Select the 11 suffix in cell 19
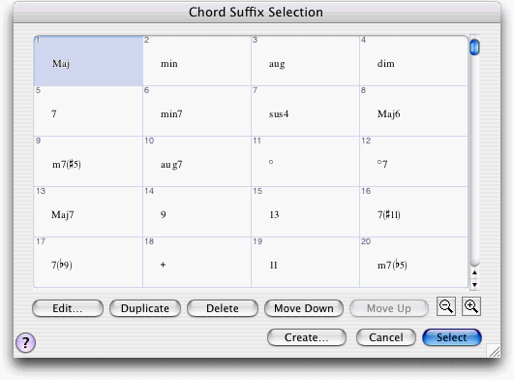This screenshot has height=380, width=514. [305, 262]
